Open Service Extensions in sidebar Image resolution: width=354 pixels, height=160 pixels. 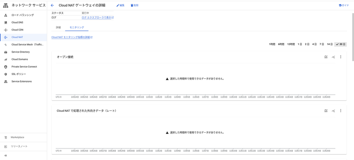coord(23,81)
